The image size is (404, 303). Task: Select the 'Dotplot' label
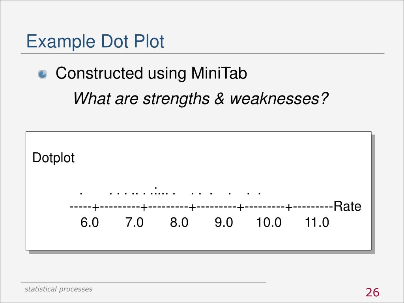[53, 158]
